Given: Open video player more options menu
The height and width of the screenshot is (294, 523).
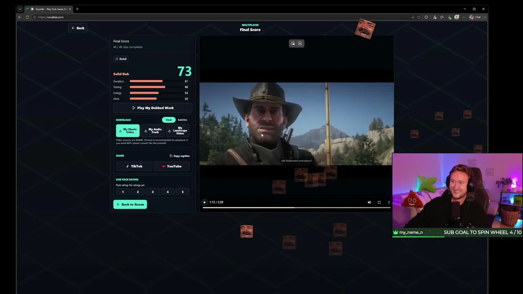Looking at the screenshot, I should point(389,202).
